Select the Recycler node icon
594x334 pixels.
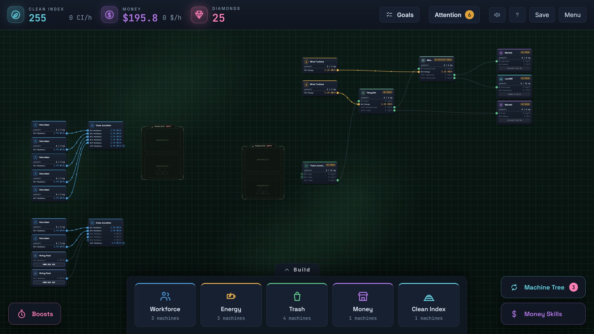[x=363, y=92]
